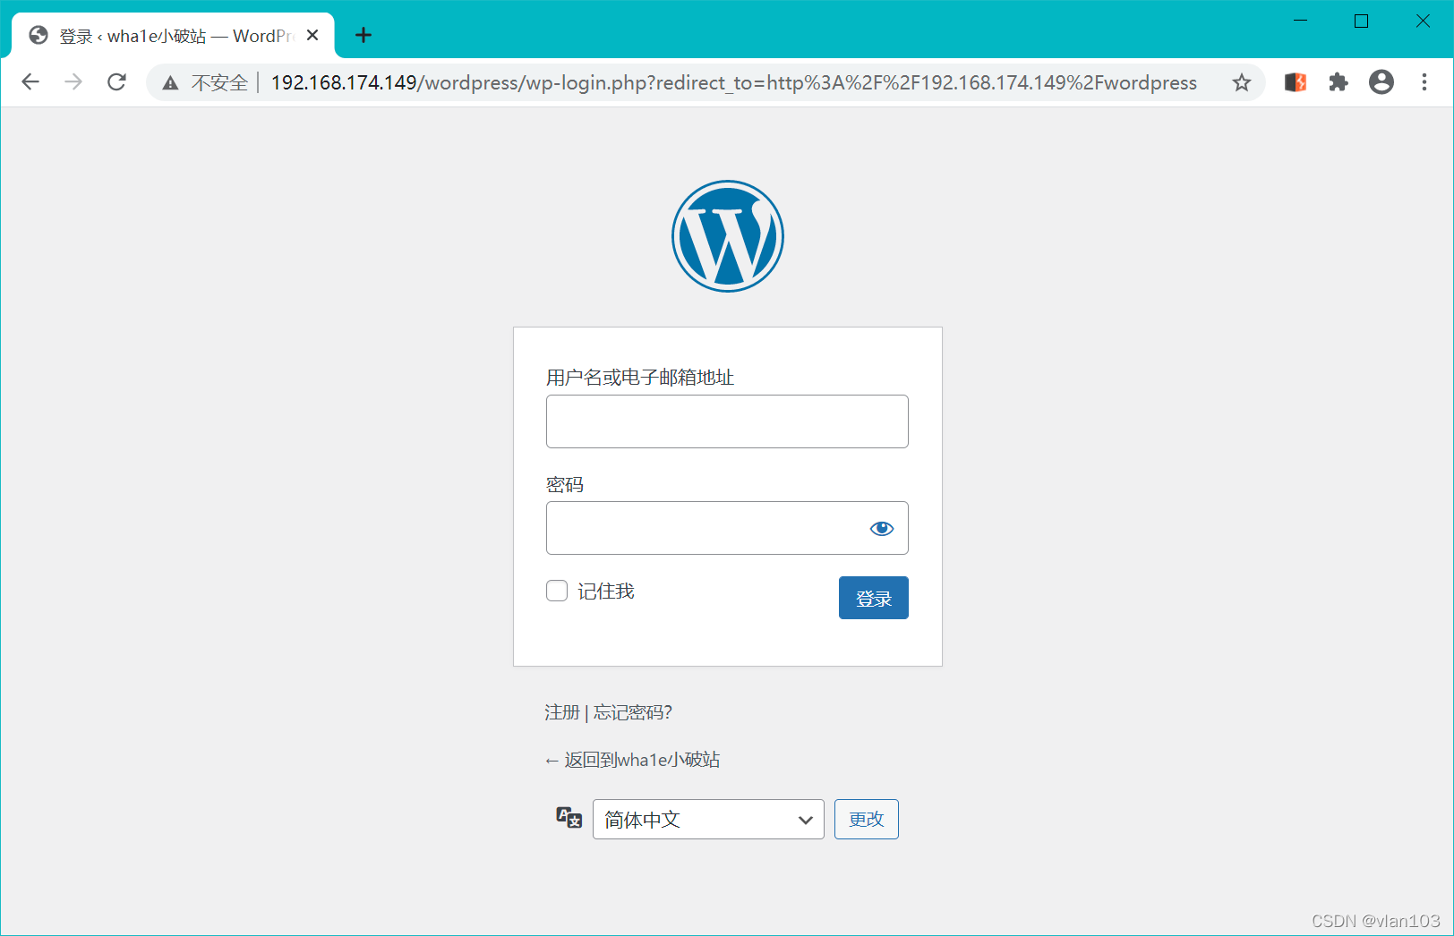Close the WordPress login tab
The image size is (1454, 936).
[x=312, y=35]
